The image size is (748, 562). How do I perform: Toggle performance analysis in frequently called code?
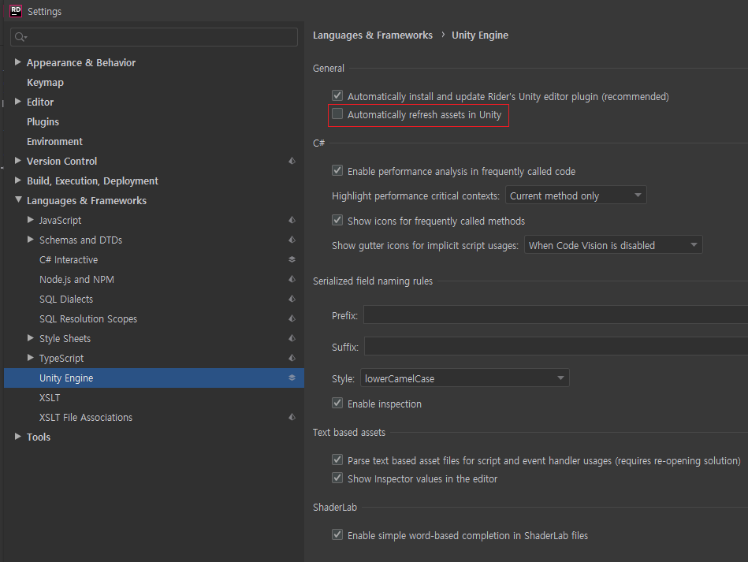[337, 170]
